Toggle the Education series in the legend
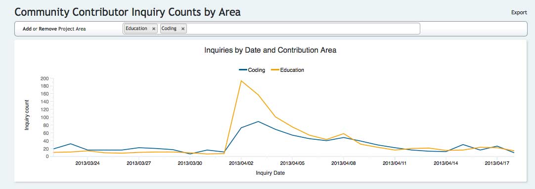The width and height of the screenshot is (535, 189). tap(288, 70)
